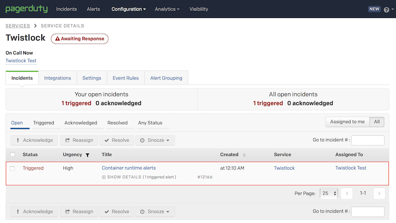Image resolution: width=396 pixels, height=223 pixels.
Task: Open the help question mark icon
Action: (x=386, y=10)
